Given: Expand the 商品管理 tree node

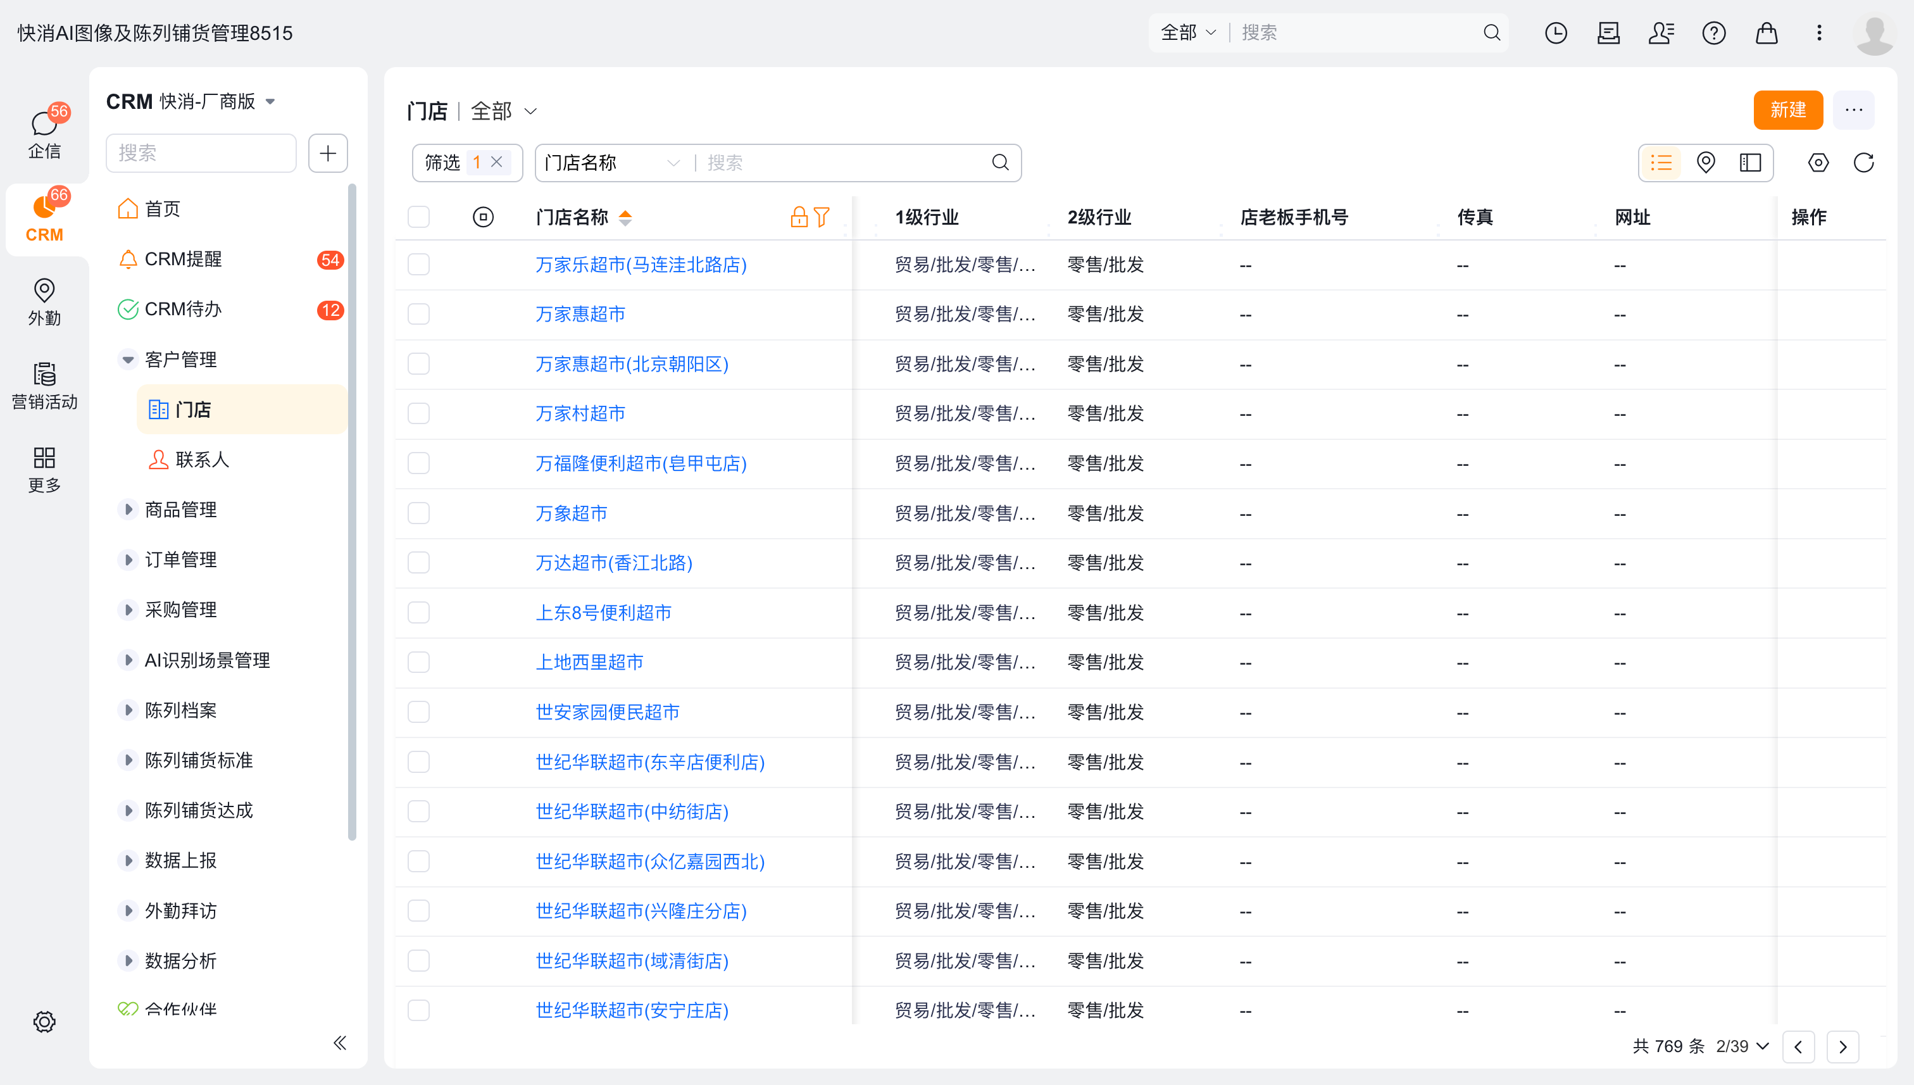Looking at the screenshot, I should click(x=128, y=510).
